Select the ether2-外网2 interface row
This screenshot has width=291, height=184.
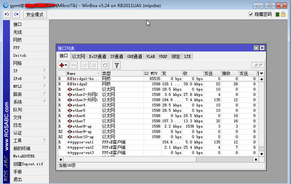pyautogui.click(x=158, y=95)
